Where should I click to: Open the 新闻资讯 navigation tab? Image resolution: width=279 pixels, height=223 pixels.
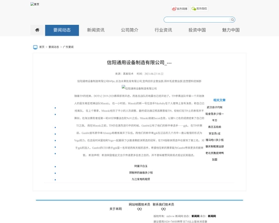pos(96,30)
